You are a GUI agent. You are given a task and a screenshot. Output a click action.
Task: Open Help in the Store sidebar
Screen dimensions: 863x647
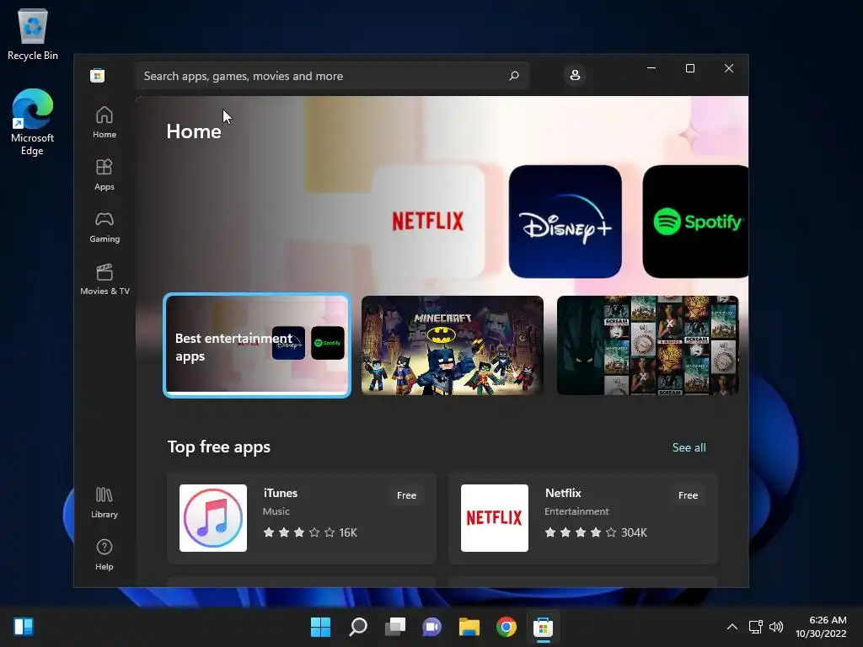click(104, 554)
